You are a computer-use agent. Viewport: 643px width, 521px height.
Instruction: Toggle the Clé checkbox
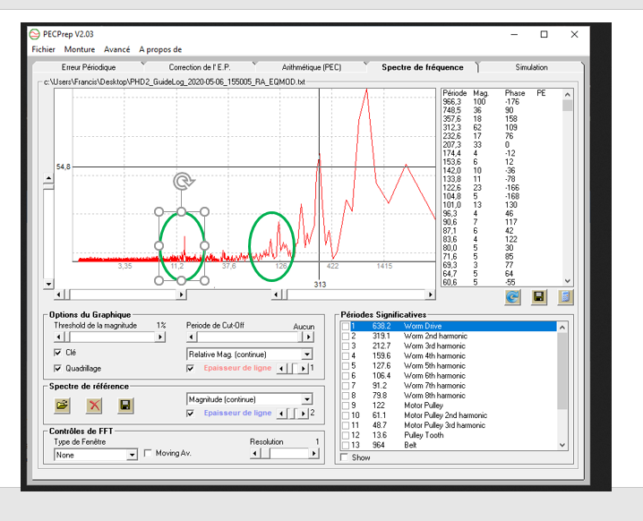coord(58,353)
